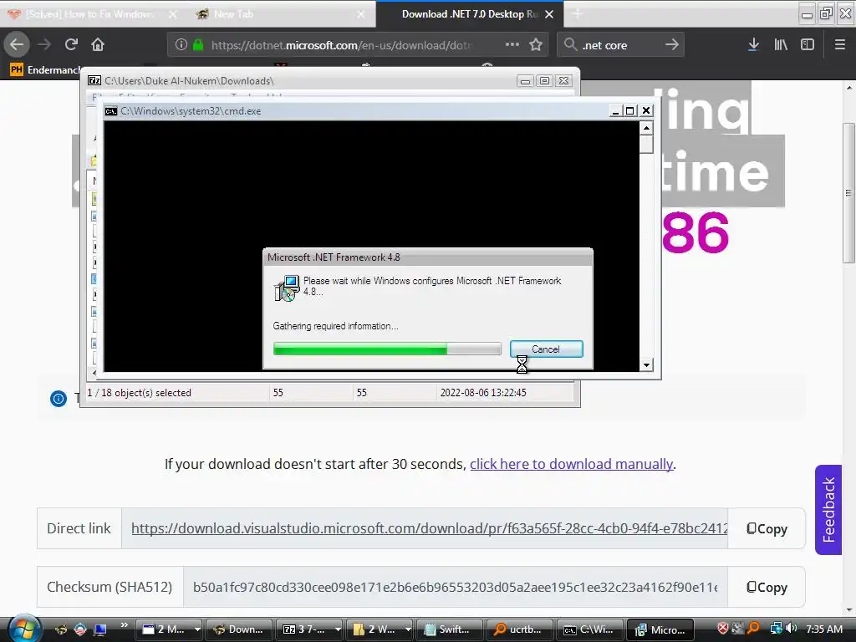Open the network tray icon
This screenshot has width=856, height=642.
pos(776,629)
